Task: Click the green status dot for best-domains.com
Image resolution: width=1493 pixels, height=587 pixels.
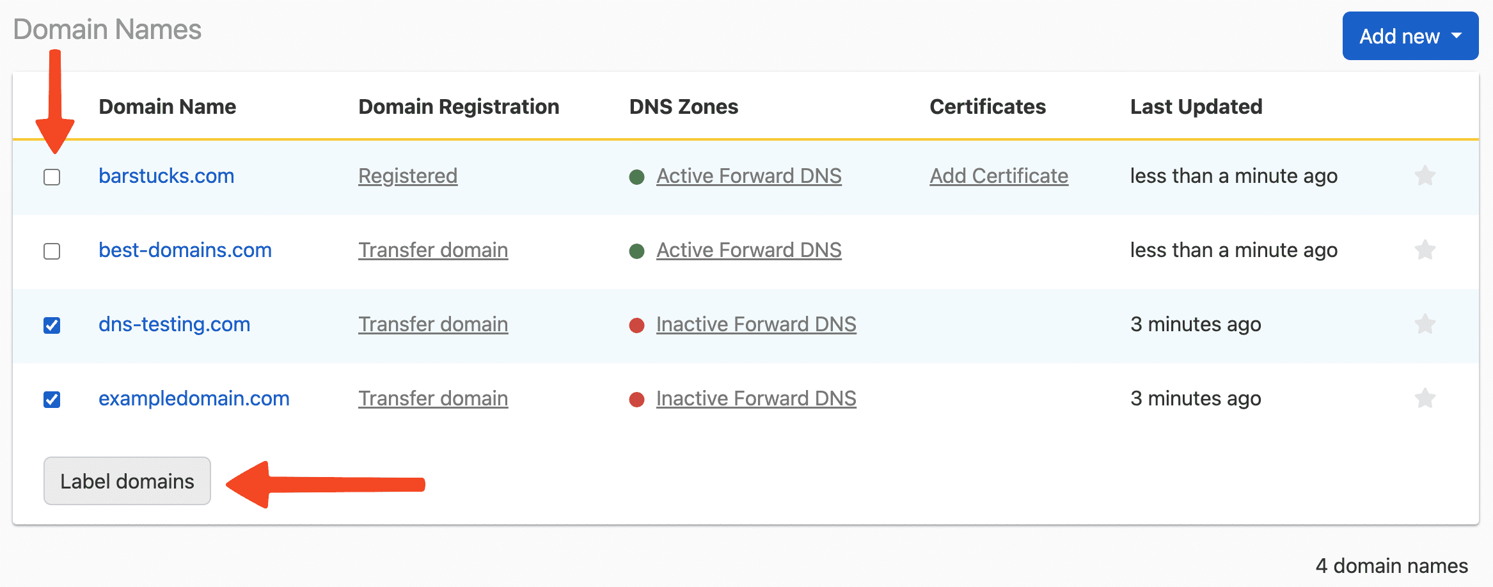Action: (x=636, y=251)
